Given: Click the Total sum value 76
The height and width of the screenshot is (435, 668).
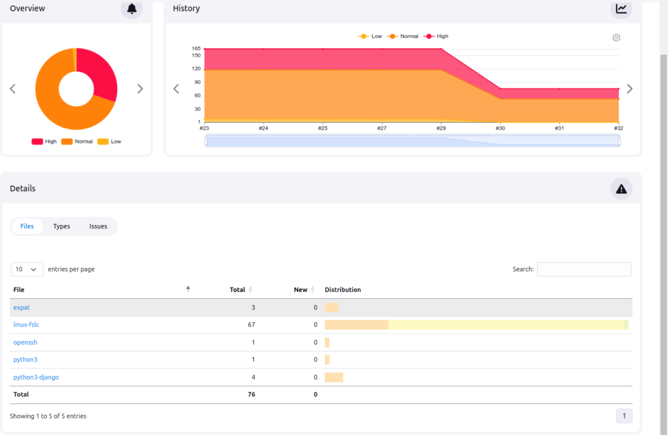Looking at the screenshot, I should click(x=251, y=394).
